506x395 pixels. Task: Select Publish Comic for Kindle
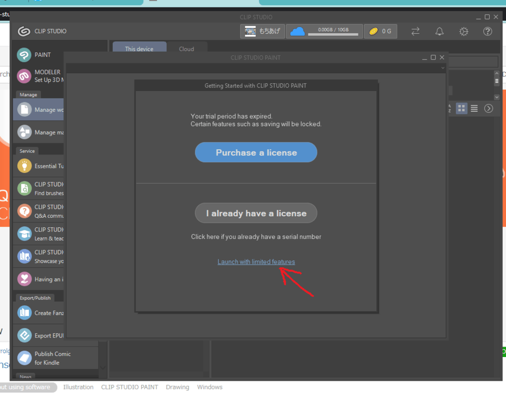click(52, 358)
